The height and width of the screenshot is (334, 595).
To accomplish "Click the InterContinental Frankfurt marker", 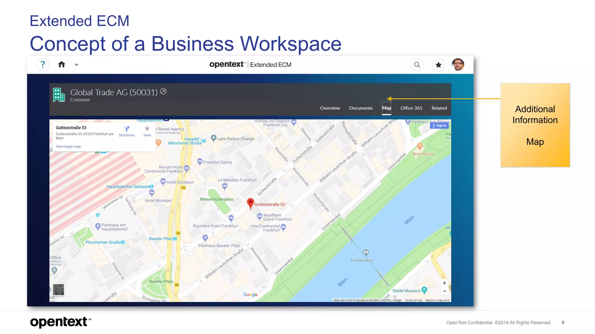I will pyautogui.click(x=283, y=227).
